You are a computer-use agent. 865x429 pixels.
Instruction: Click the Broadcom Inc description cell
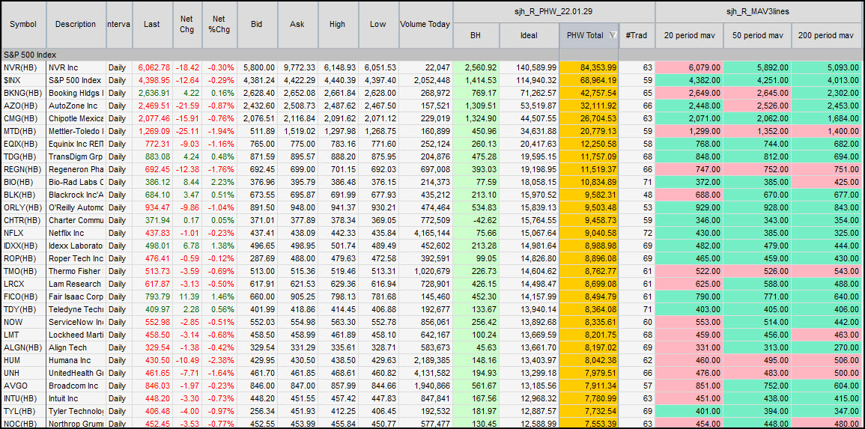click(x=76, y=386)
